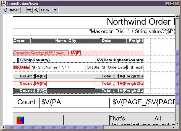Select the red $V{FreightSu field

pyautogui.click(x=129, y=84)
